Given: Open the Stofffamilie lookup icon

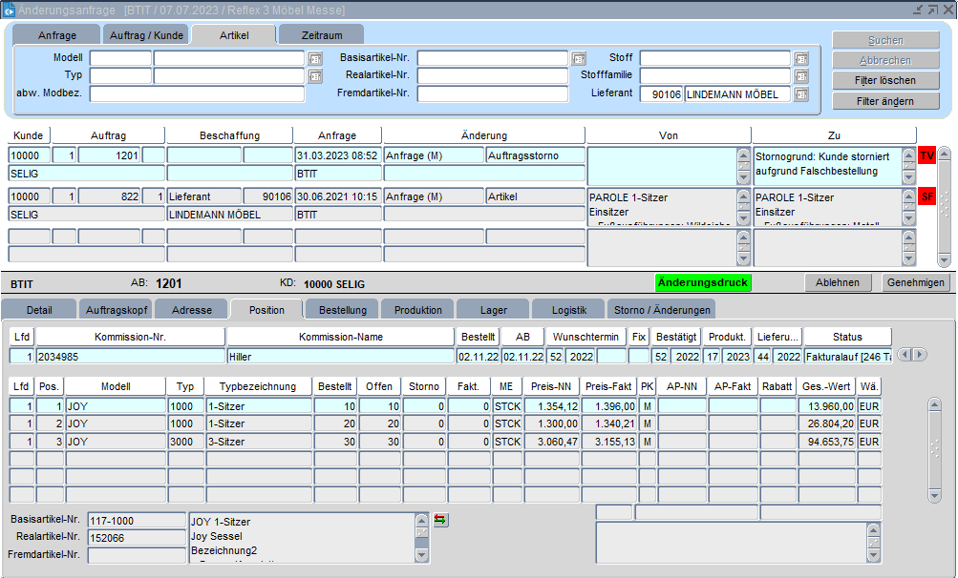Looking at the screenshot, I should click(800, 75).
